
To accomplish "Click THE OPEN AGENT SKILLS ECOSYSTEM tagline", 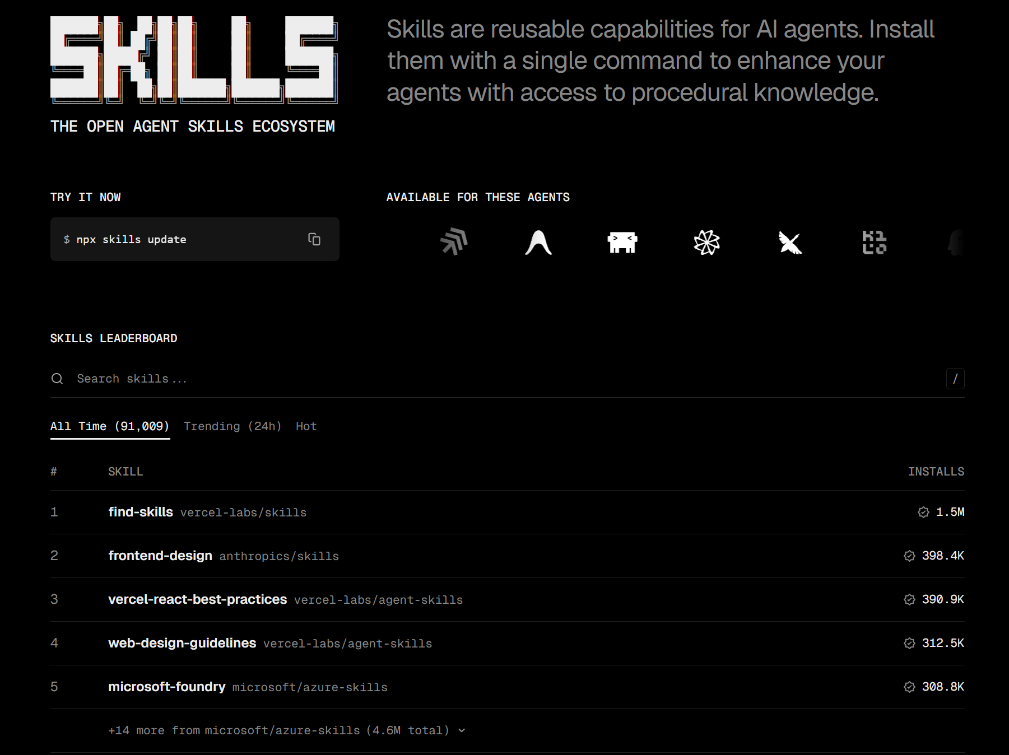I will point(193,127).
